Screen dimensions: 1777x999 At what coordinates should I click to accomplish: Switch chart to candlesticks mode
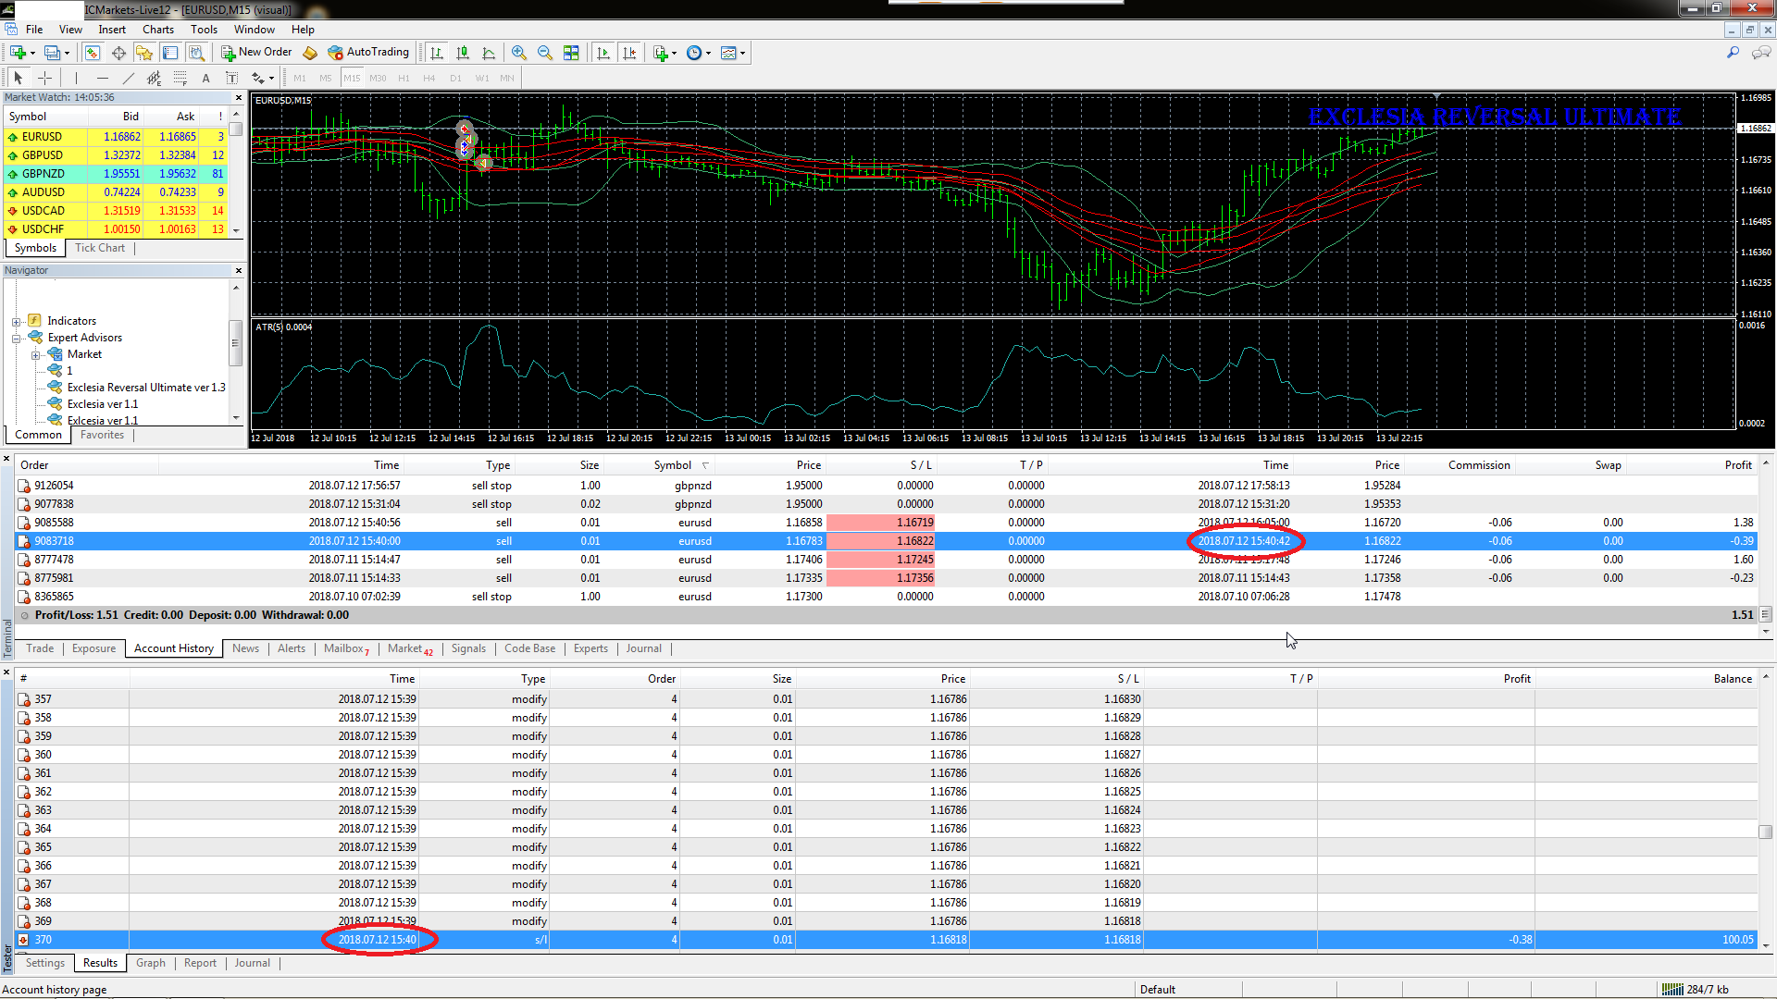(x=463, y=53)
